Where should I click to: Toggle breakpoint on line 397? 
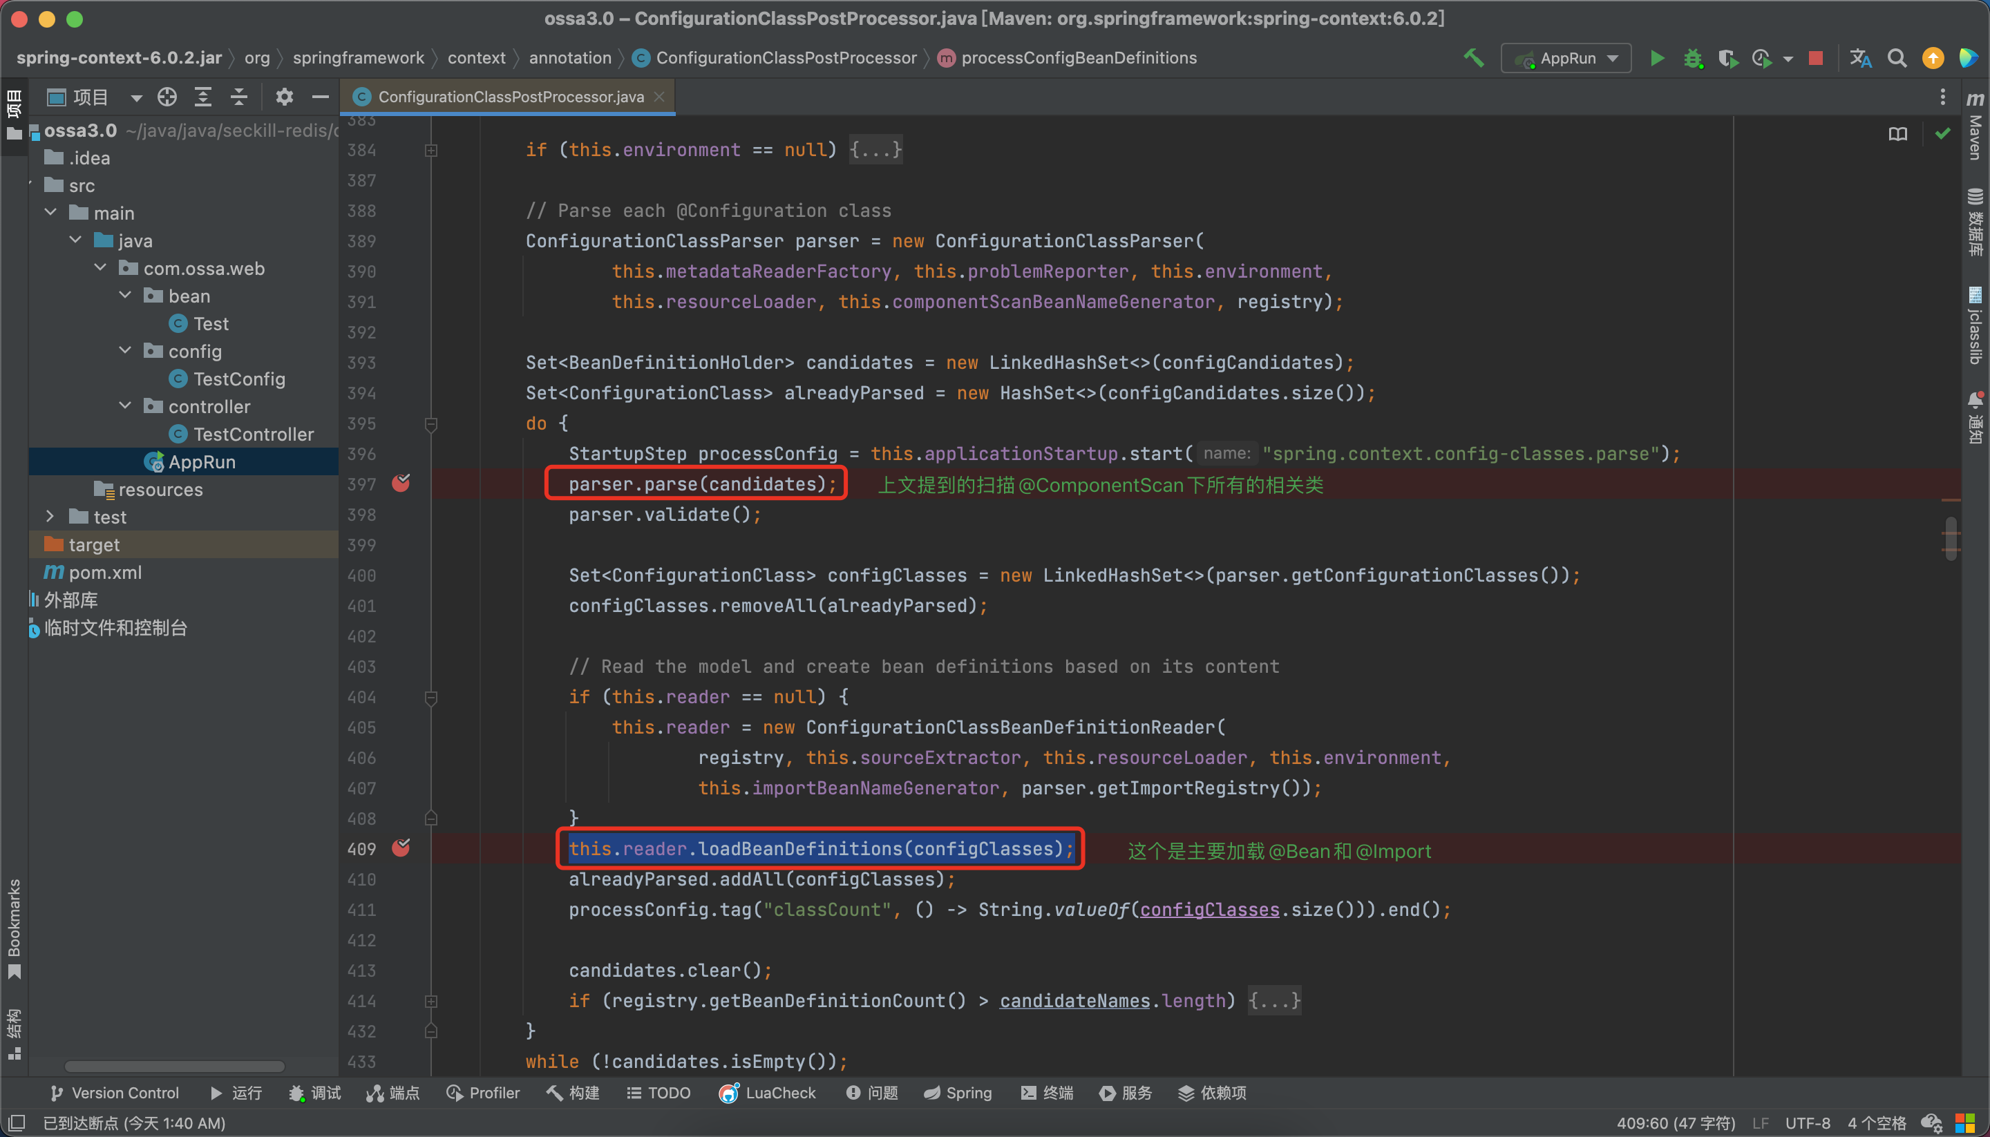401,484
